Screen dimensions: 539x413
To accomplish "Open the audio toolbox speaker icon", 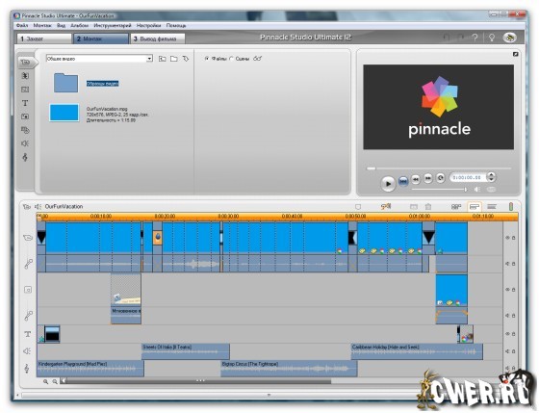I will pos(38,207).
